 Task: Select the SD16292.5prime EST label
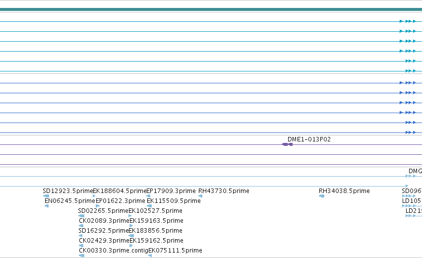pos(103,231)
